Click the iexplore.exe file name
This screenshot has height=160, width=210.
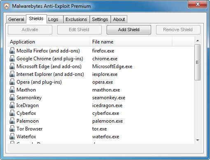(x=105, y=74)
